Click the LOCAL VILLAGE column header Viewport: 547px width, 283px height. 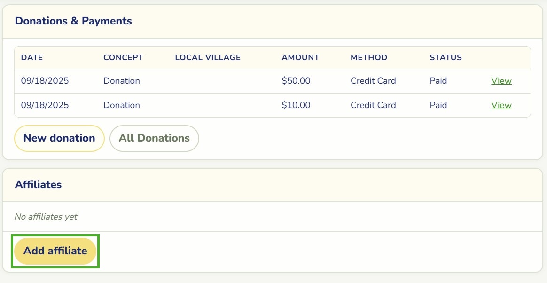(208, 57)
